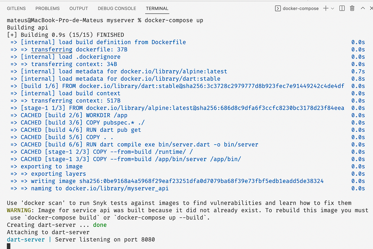This screenshot has width=373, height=249.
Task: Click the OUTPUT tab label
Action: click(x=78, y=8)
